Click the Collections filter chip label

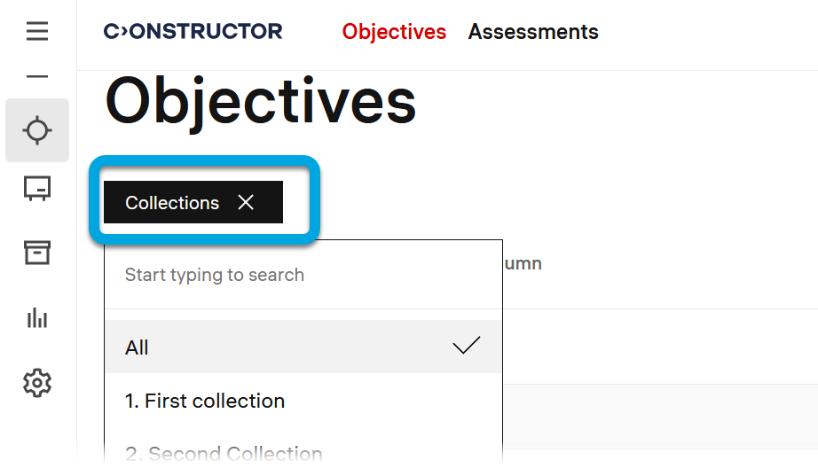coord(172,203)
